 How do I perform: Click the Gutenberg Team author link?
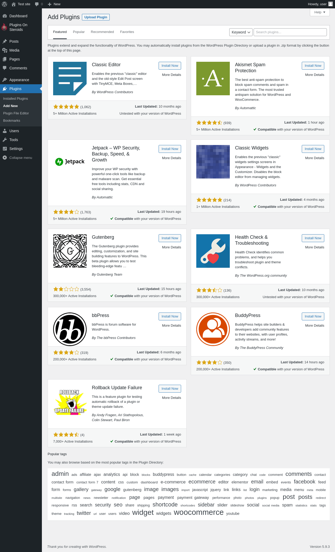(x=109, y=275)
